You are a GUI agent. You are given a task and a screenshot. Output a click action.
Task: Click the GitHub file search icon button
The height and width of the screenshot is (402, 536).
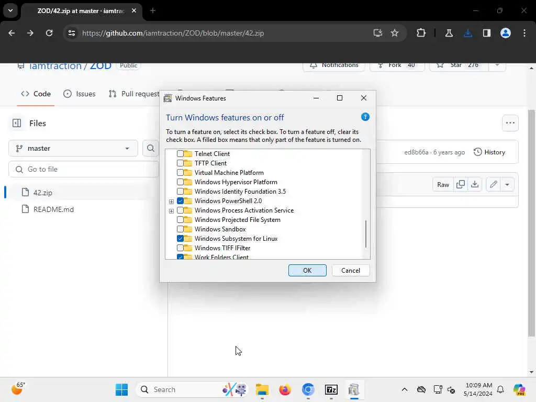[x=150, y=148]
